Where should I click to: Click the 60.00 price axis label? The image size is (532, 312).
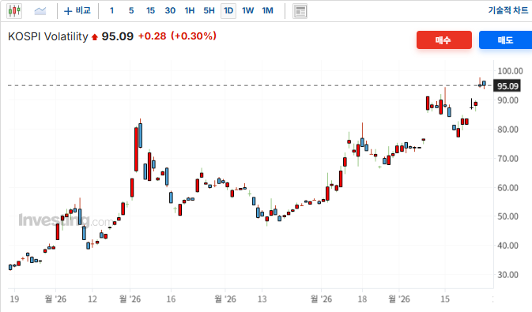pos(507,187)
